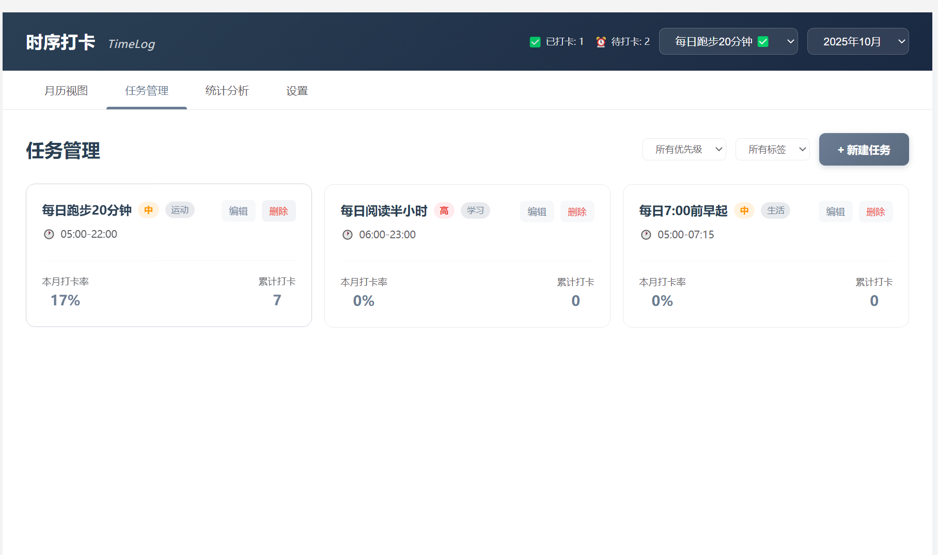Open the 每日跑步20分钟 task selector dropdown
Image resolution: width=938 pixels, height=555 pixels.
pos(728,41)
